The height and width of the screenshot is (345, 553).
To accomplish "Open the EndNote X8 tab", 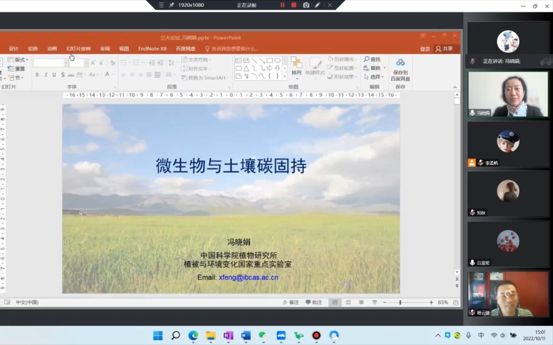I will point(152,49).
